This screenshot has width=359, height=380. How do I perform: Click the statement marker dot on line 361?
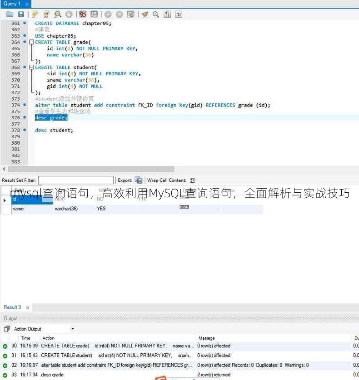coord(25,23)
